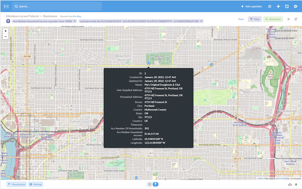Follow the Pin Map source link
Screen dimensions: 302x189
(x=77, y=16)
